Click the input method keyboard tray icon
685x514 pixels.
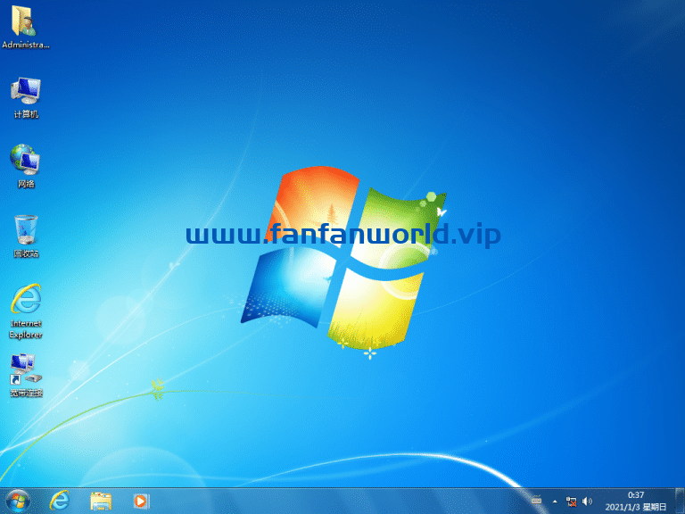pos(536,501)
